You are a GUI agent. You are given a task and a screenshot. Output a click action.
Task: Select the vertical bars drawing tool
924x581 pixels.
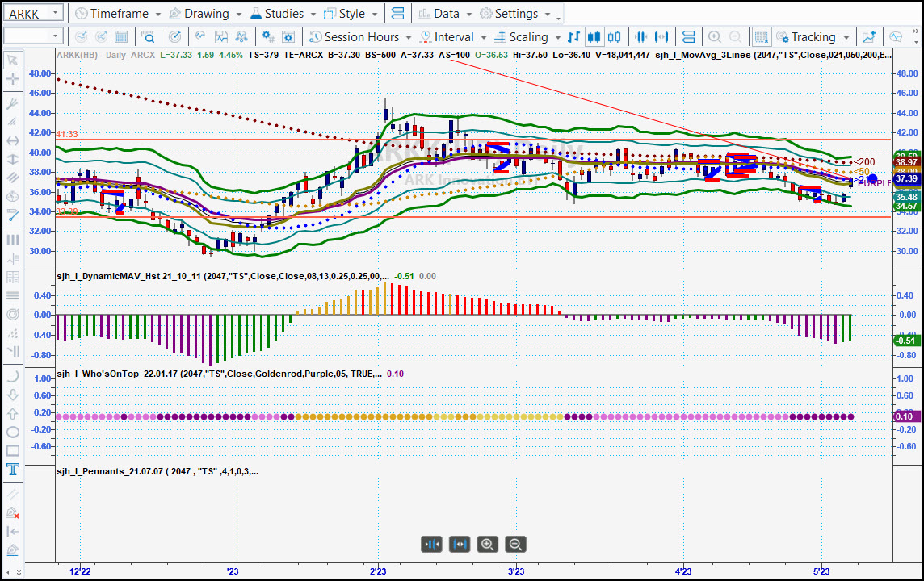coord(12,240)
